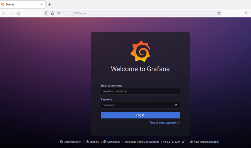Open a new browser tab

(x=50, y=5)
